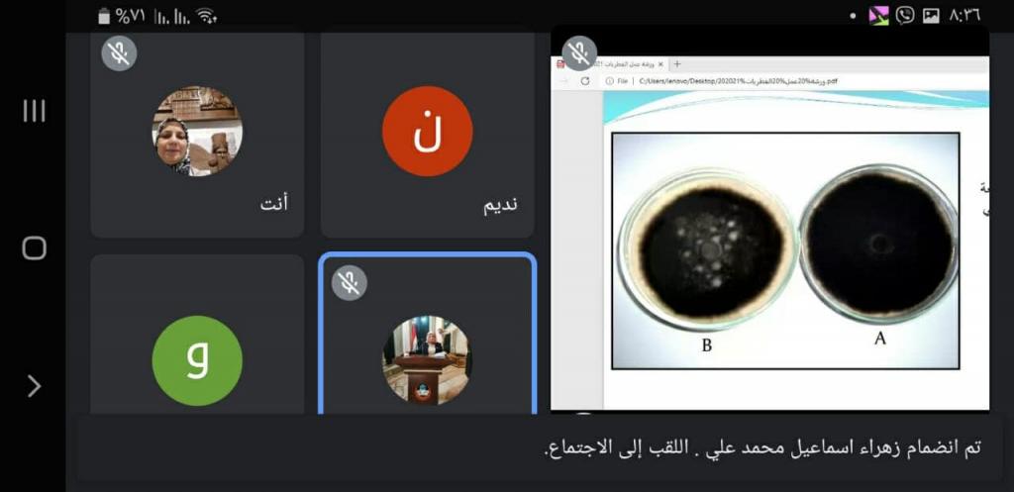This screenshot has height=492, width=1014.
Task: Tap the green و avatar participant tile
Action: tap(197, 335)
